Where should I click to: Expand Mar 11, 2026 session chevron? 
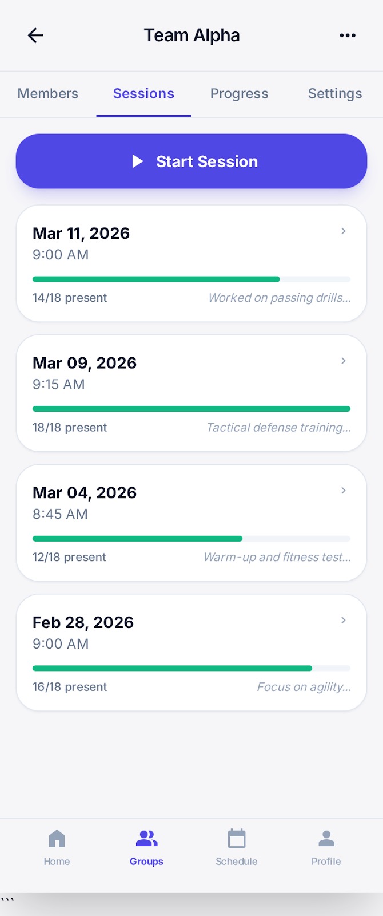coord(344,231)
